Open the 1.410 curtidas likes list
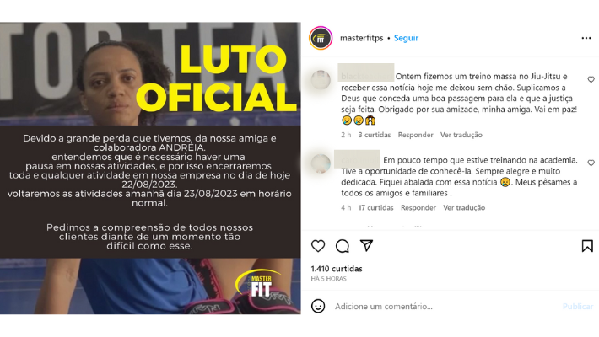The image size is (599, 337). coord(337,269)
